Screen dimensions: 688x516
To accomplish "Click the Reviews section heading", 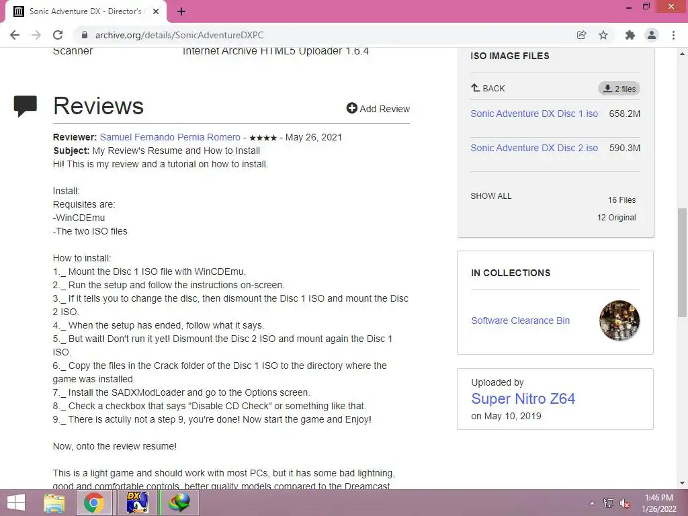I will click(98, 106).
